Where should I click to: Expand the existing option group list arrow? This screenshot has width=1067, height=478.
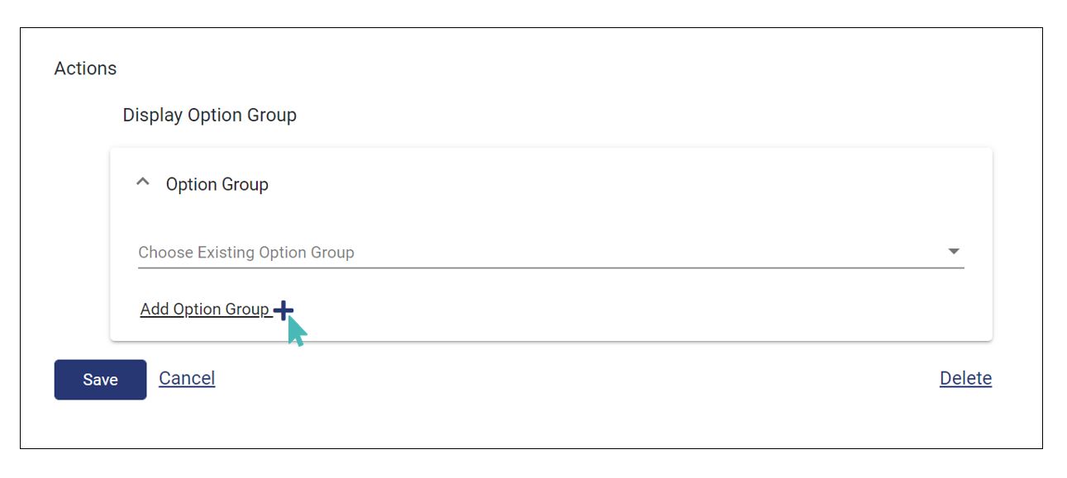pyautogui.click(x=954, y=252)
